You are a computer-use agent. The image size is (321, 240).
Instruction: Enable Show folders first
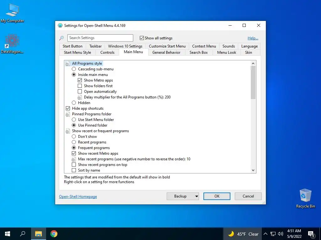click(80, 86)
